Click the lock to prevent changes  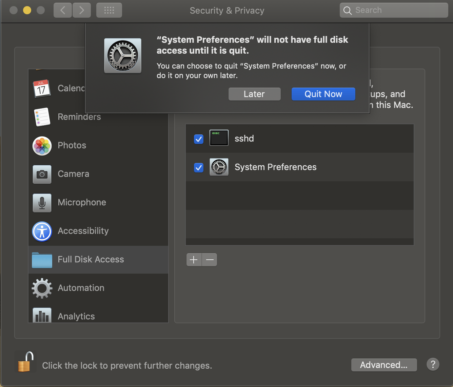coord(26,362)
